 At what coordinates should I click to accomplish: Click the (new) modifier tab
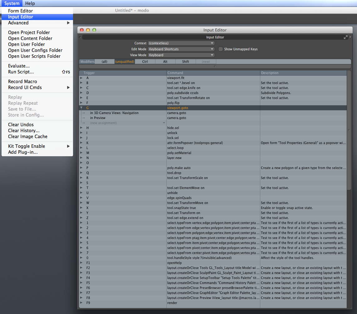coord(206,62)
